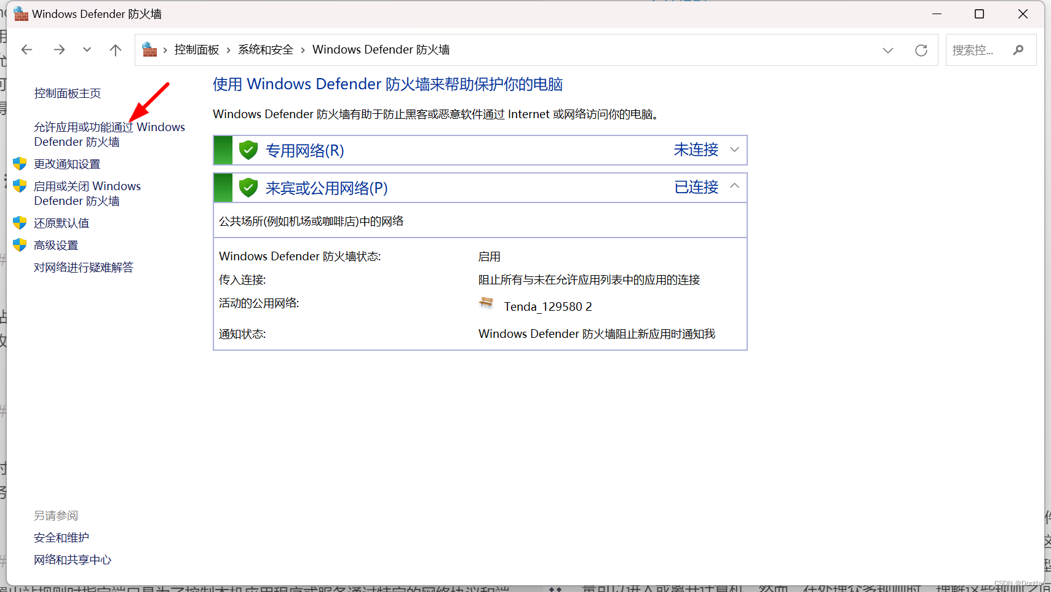Click shield icon beside 还原默认值
The image size is (1051, 592).
coord(20,223)
